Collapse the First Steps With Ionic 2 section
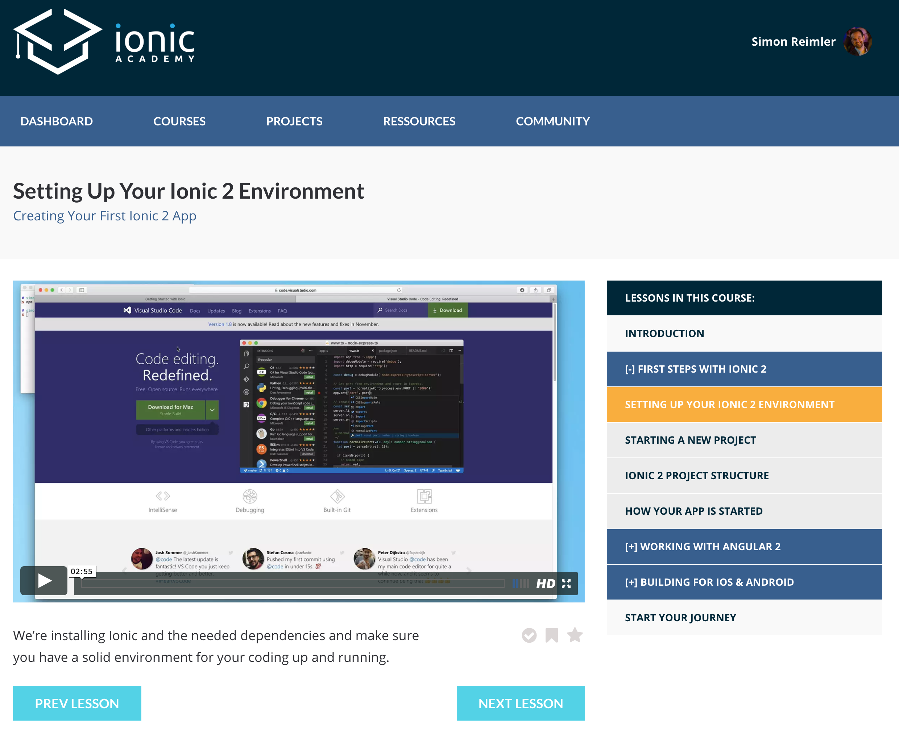This screenshot has width=899, height=738. tap(744, 369)
